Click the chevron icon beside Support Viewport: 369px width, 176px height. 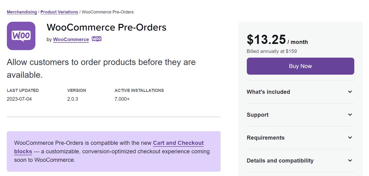[350, 115]
